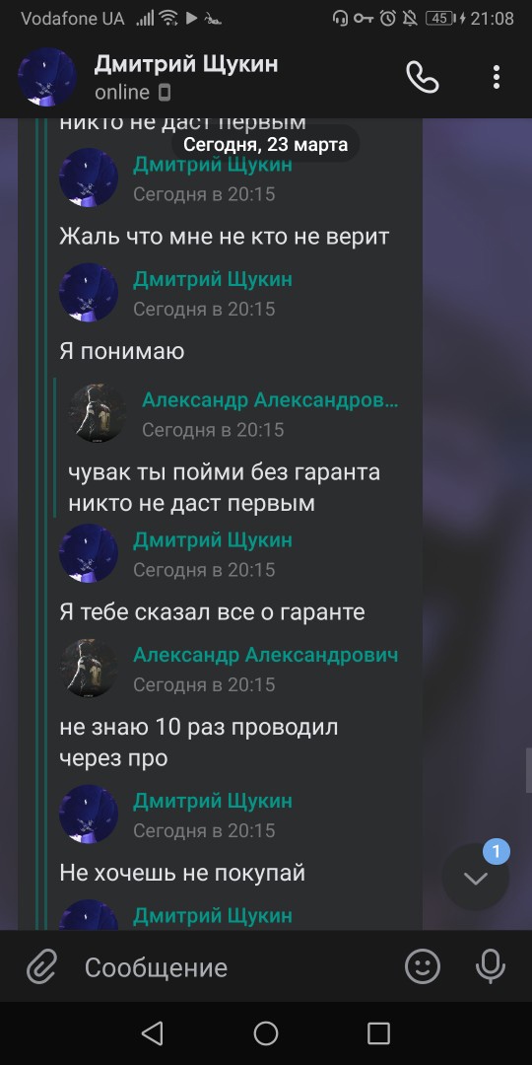The image size is (532, 1065).
Task: Tap the Android back navigation triangle
Action: point(152,1033)
